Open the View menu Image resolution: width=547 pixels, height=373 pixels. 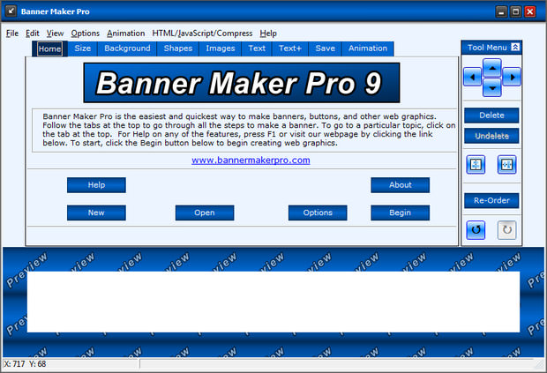pyautogui.click(x=55, y=34)
